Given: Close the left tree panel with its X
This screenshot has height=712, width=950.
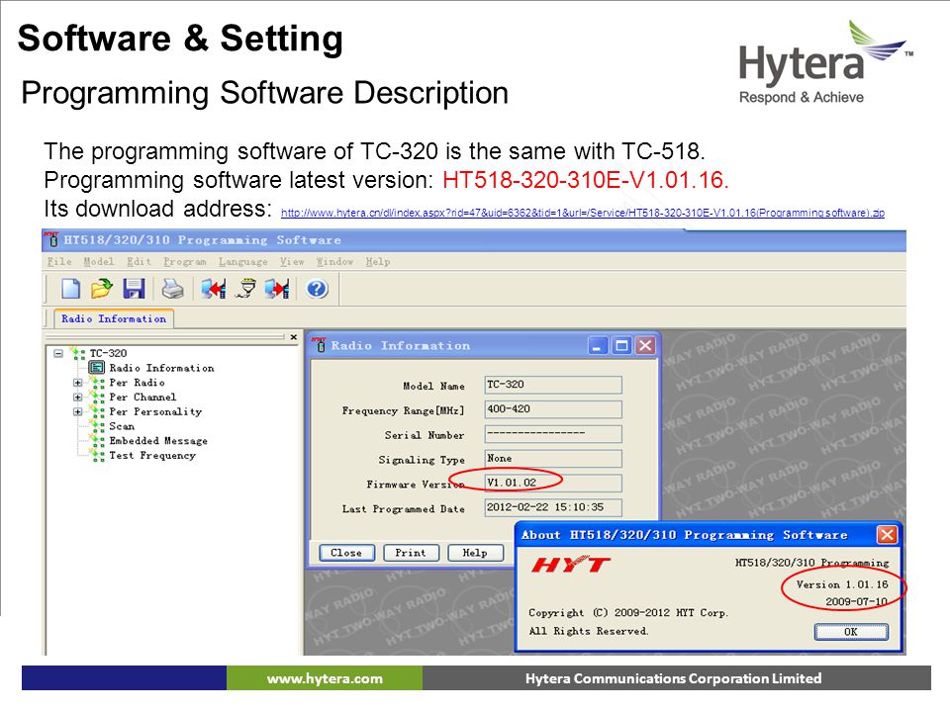Looking at the screenshot, I should point(294,337).
